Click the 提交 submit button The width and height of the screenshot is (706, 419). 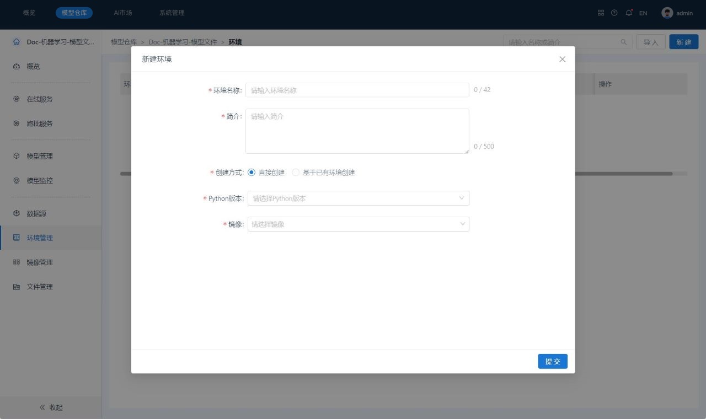pyautogui.click(x=553, y=361)
